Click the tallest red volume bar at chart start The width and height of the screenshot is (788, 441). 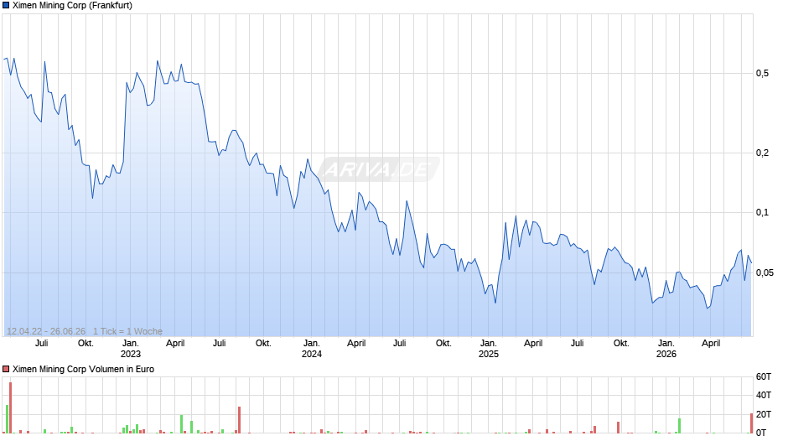pyautogui.click(x=10, y=407)
